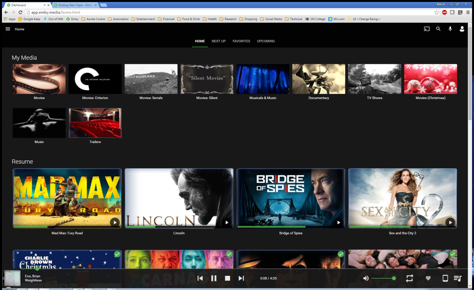474x290 pixels.
Task: Click the Weightless album art thumbnail
Action: 12,278
